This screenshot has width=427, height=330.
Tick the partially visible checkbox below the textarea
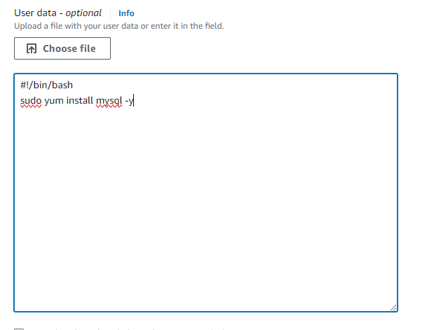(18, 328)
